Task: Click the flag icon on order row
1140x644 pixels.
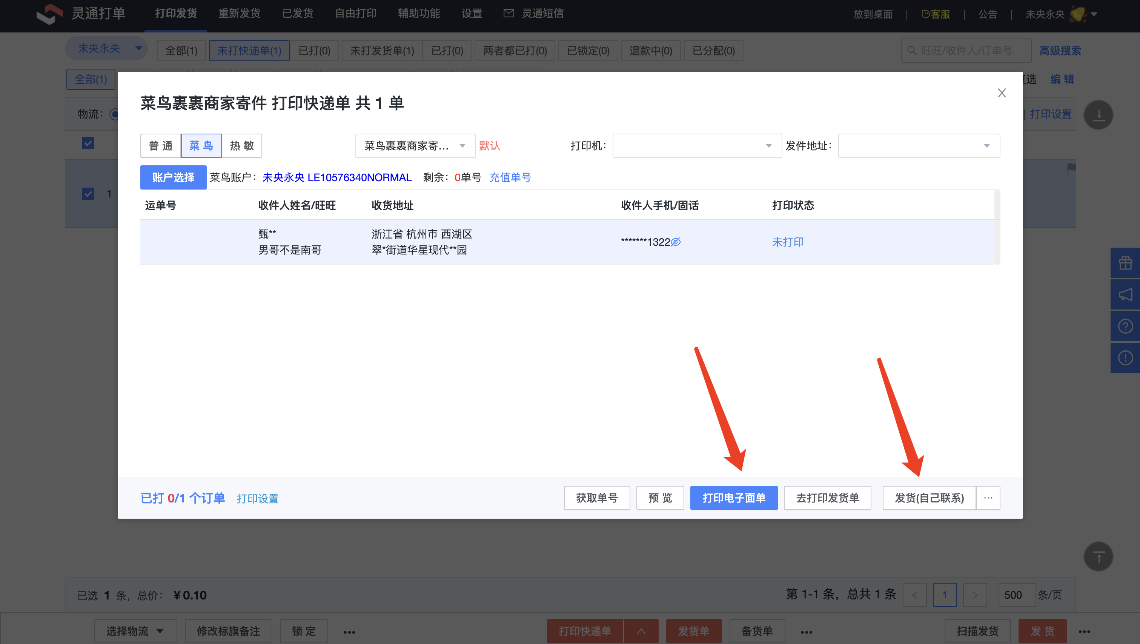Action: pos(1071,168)
